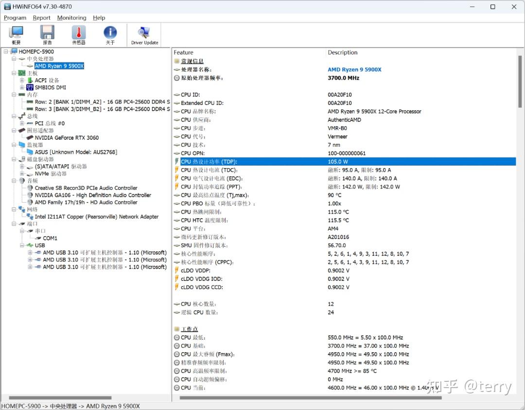The height and width of the screenshot is (410, 525).
Task: Open the Monitoring menu
Action: (x=71, y=18)
